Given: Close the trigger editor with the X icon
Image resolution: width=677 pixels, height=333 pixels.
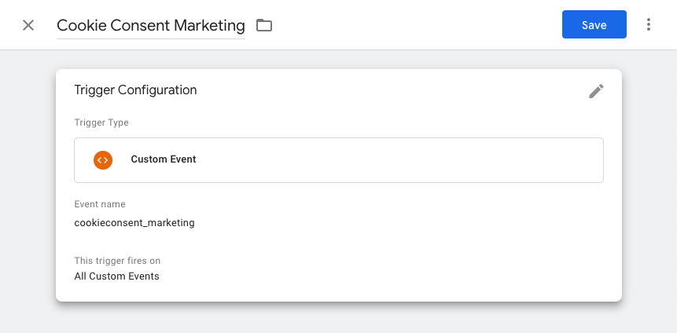Looking at the screenshot, I should point(28,25).
